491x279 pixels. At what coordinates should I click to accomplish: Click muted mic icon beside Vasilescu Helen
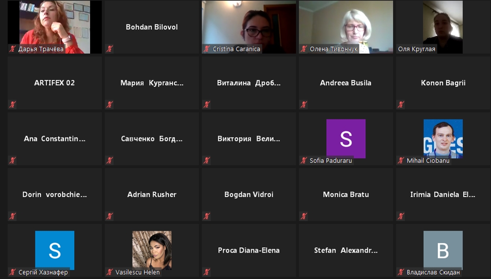pos(109,272)
